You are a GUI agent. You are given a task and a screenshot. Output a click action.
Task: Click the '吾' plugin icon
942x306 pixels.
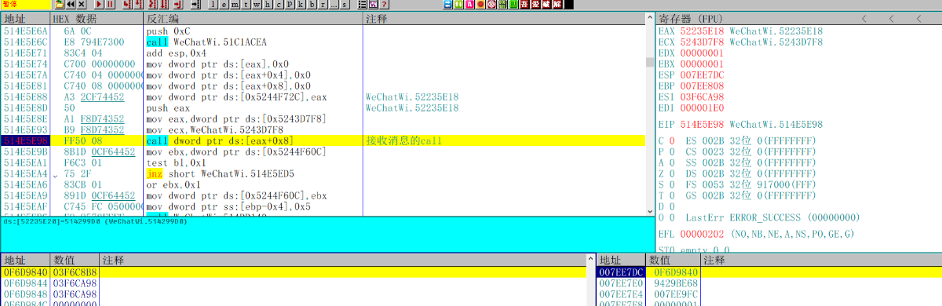coord(524,4)
